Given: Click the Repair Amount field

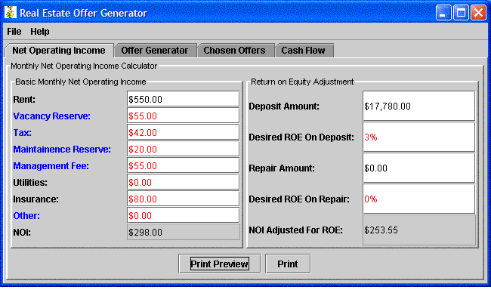Looking at the screenshot, I should 418,168.
